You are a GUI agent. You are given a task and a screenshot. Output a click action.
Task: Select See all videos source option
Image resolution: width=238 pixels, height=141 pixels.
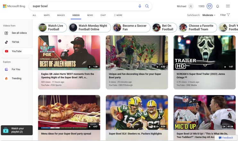pos(19,33)
